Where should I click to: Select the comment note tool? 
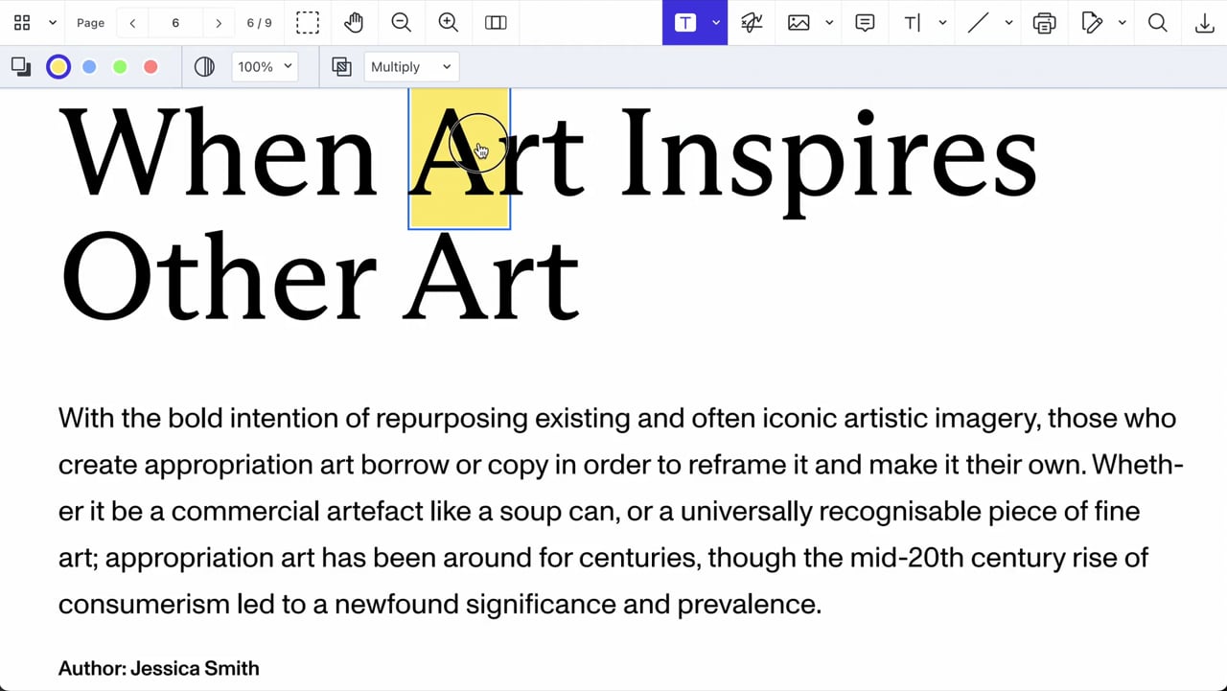click(865, 23)
